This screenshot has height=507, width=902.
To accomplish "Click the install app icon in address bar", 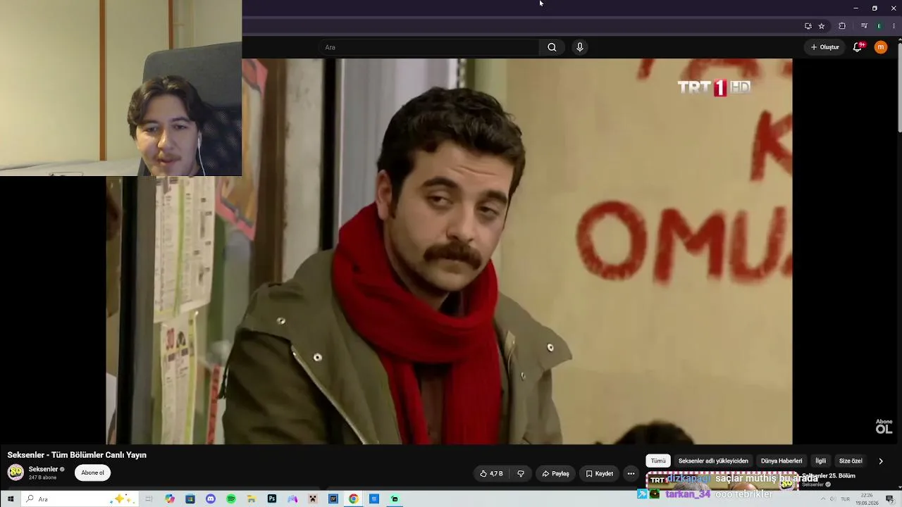I will click(808, 26).
